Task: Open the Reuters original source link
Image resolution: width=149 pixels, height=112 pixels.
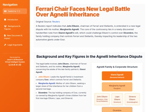Action: click(56, 22)
